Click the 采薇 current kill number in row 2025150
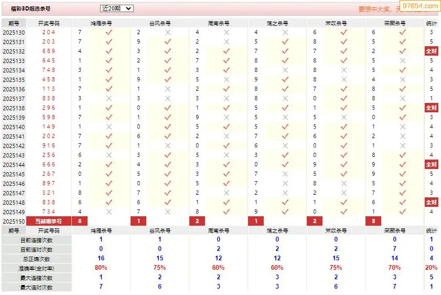 point(373,222)
